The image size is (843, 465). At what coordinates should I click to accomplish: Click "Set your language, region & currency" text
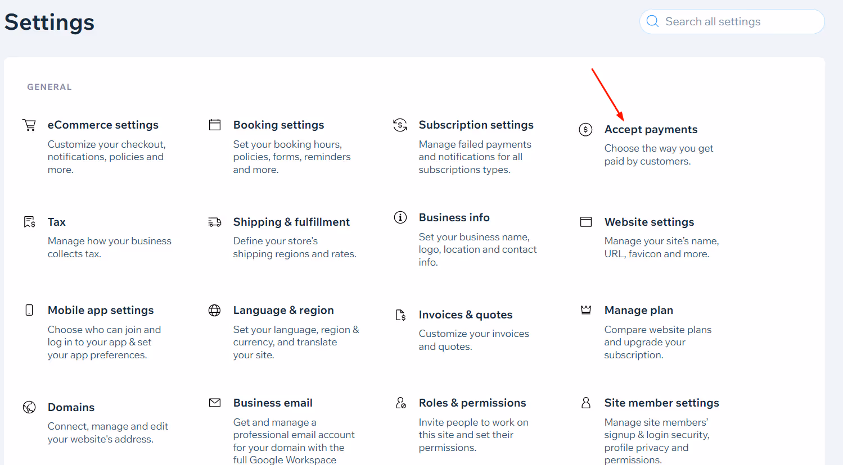coord(296,342)
